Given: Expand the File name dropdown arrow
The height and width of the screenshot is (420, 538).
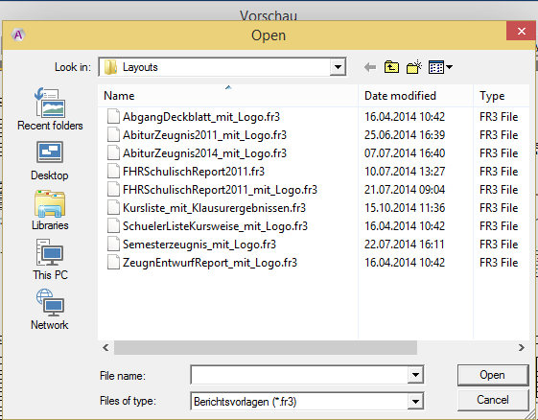Looking at the screenshot, I should point(415,375).
